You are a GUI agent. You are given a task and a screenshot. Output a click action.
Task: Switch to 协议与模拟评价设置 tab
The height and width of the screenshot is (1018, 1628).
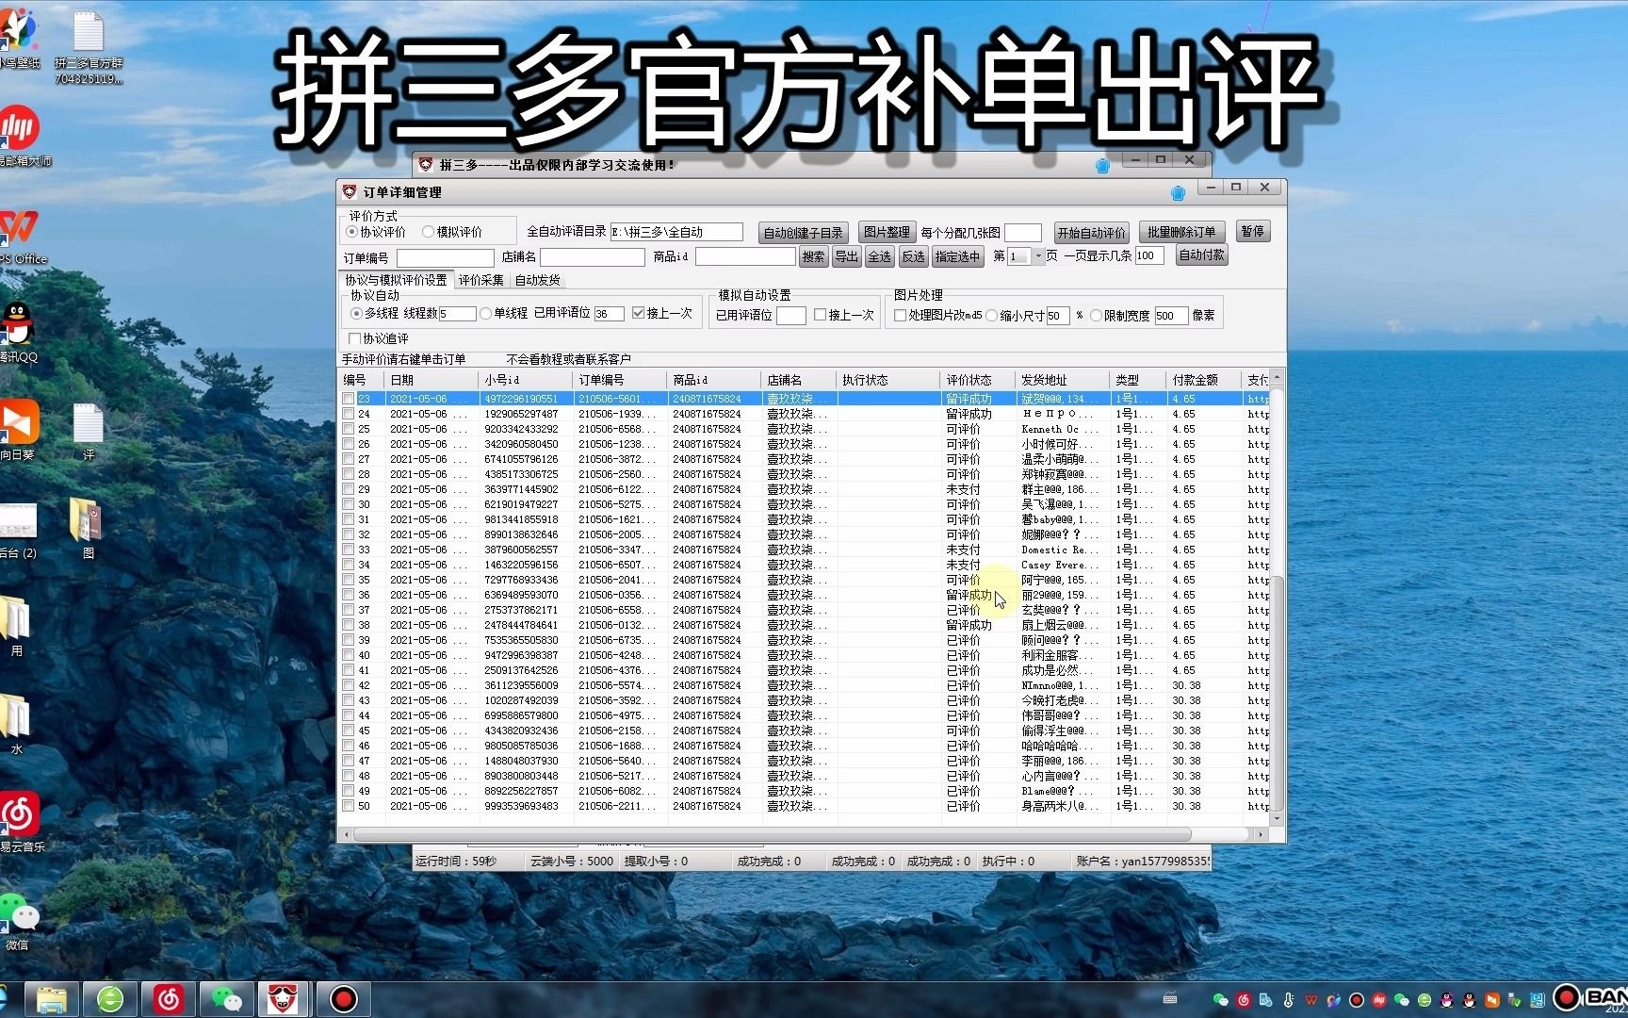click(396, 280)
